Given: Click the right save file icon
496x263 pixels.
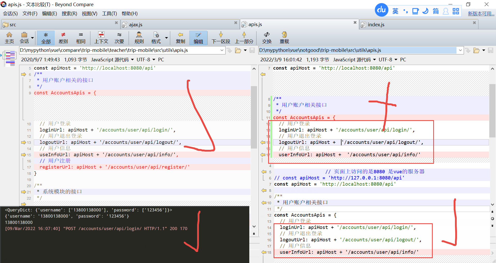Looking at the screenshot, I should tap(490, 51).
